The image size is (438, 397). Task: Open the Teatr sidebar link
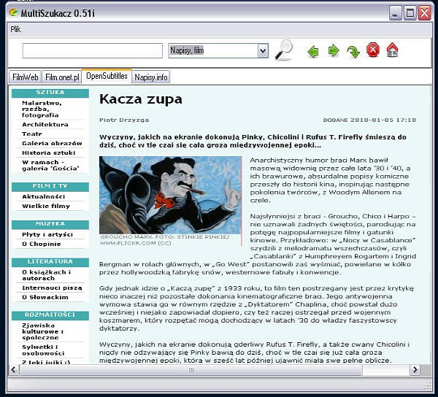point(32,134)
